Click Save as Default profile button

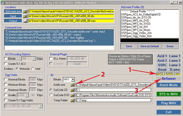(x=149, y=46)
